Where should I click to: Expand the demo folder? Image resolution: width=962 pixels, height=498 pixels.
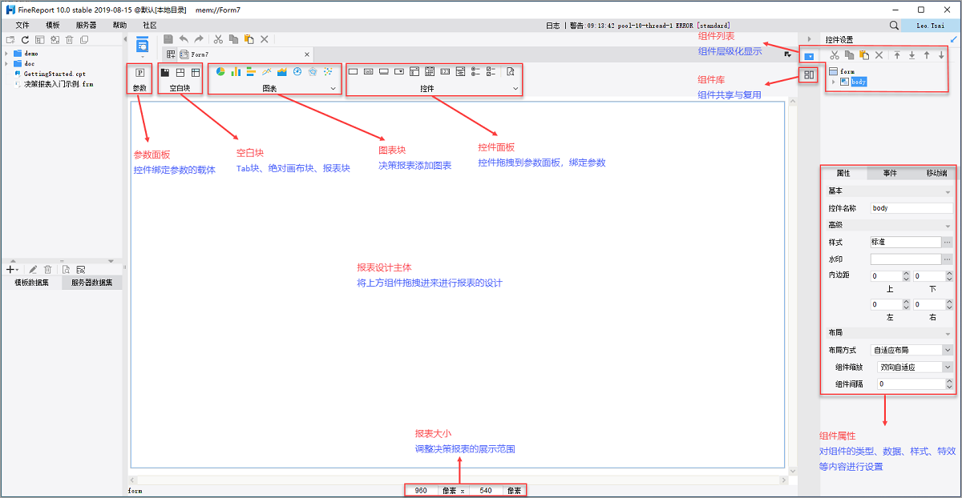coord(6,54)
